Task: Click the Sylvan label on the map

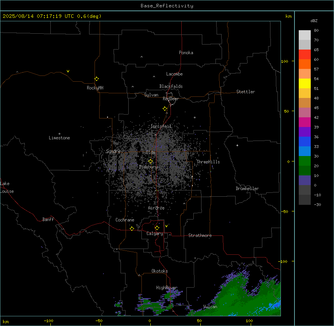Action: 151,95
